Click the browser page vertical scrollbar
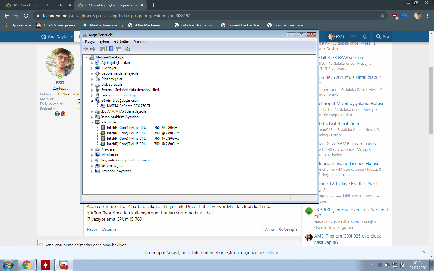The image size is (434, 271). (x=431, y=100)
